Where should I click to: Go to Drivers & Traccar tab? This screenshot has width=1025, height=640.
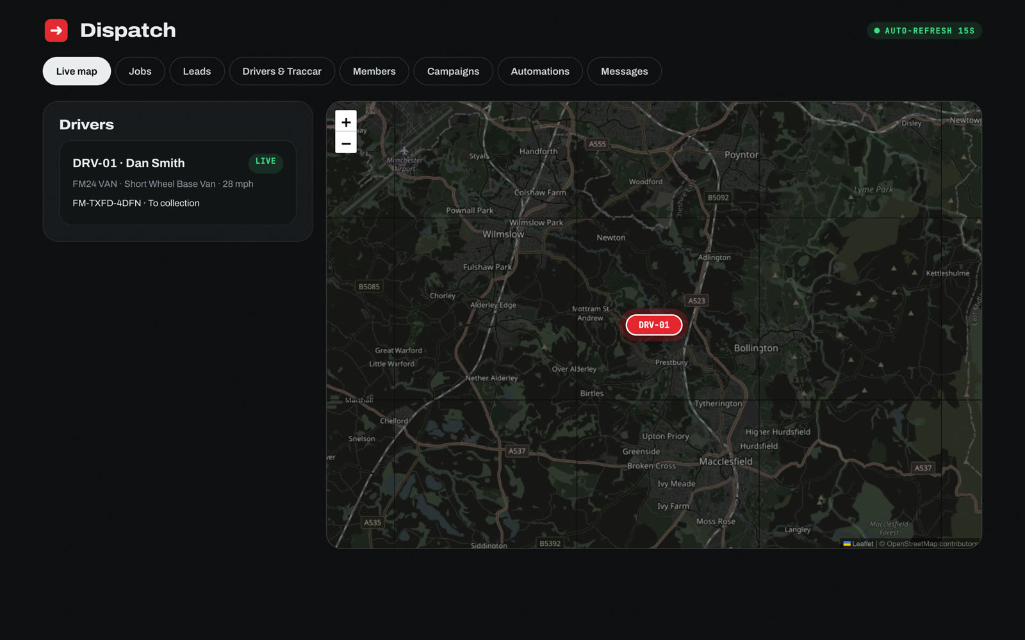pyautogui.click(x=282, y=71)
